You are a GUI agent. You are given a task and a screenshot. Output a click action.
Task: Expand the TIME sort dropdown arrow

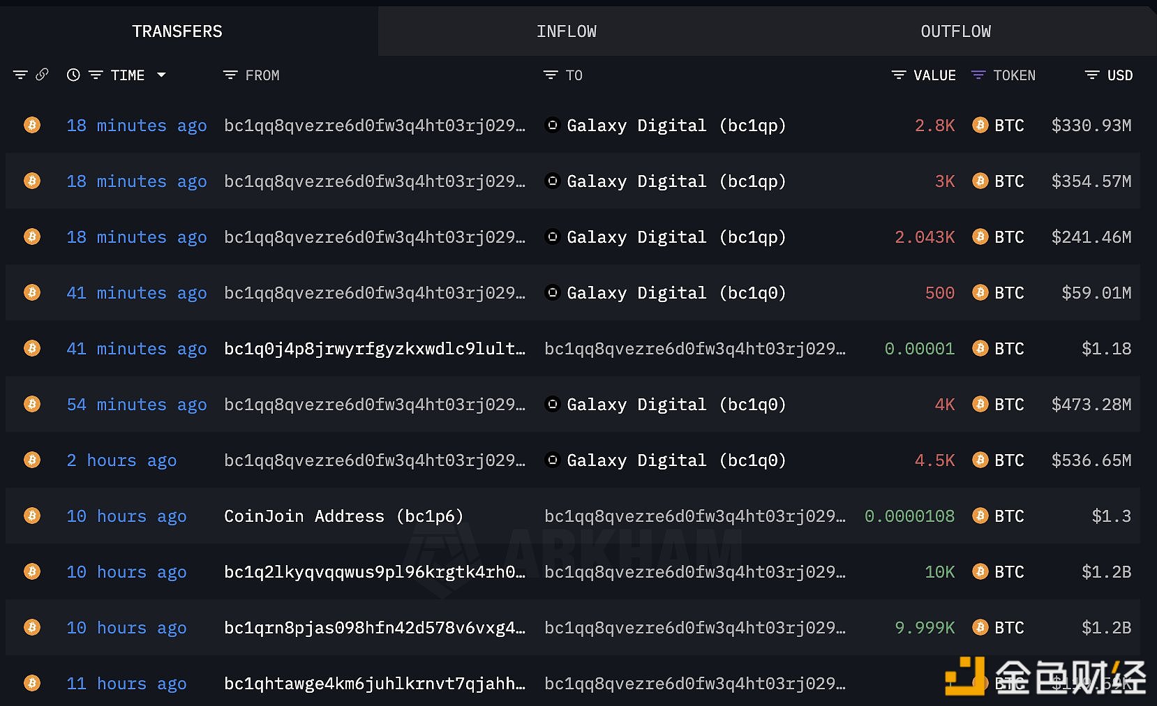(x=161, y=75)
